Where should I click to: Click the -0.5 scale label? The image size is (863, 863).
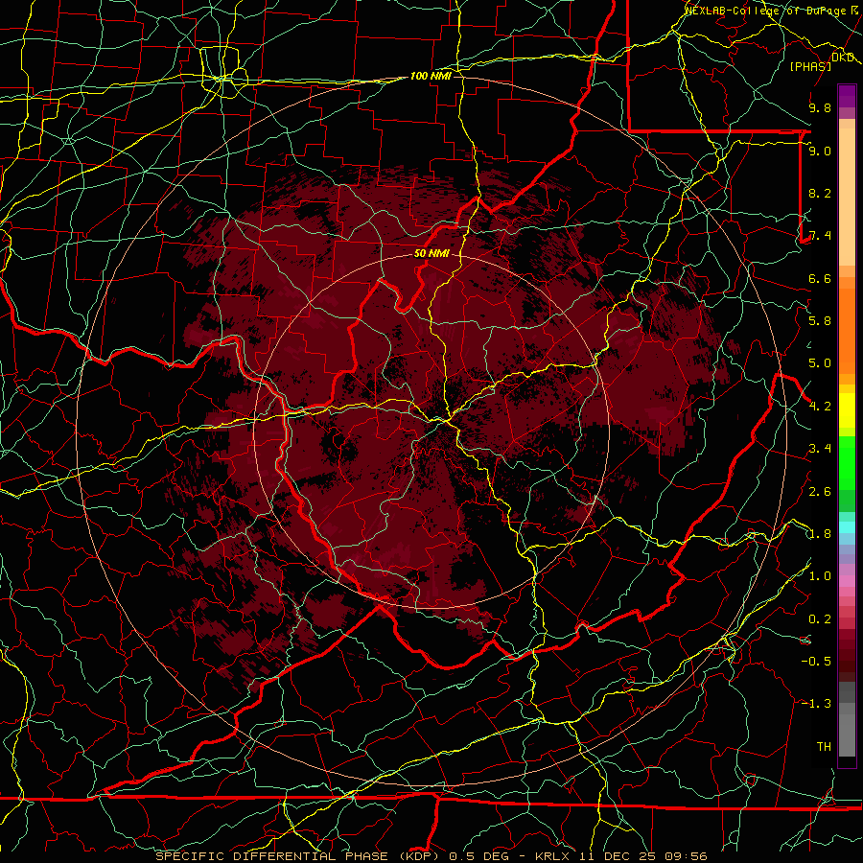tap(816, 662)
